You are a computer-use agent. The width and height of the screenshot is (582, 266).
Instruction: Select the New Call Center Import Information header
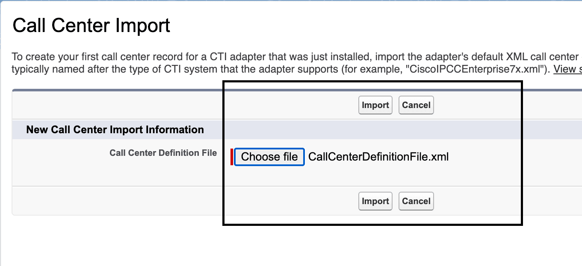[115, 129]
